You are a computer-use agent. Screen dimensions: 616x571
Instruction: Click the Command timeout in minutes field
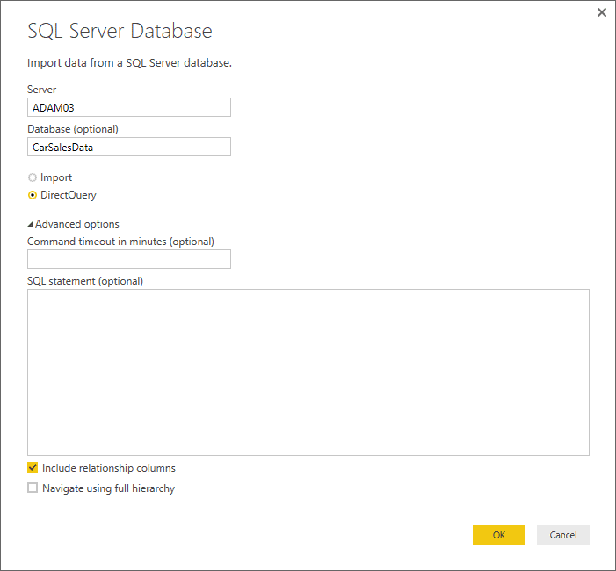129,259
